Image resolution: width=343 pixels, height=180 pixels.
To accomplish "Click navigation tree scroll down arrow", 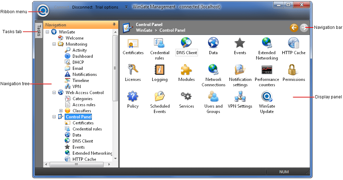I will pos(115,159).
